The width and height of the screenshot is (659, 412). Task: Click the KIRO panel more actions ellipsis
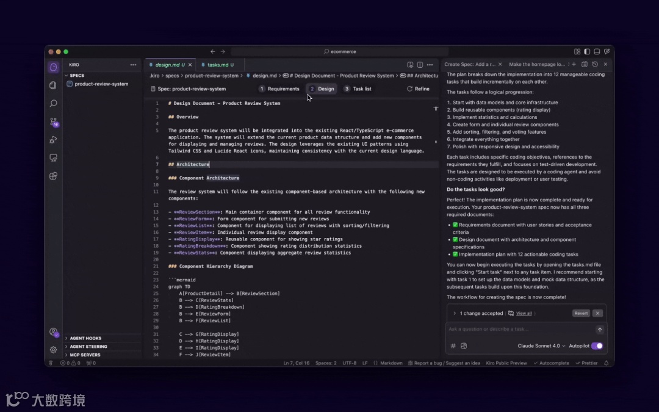tap(133, 65)
